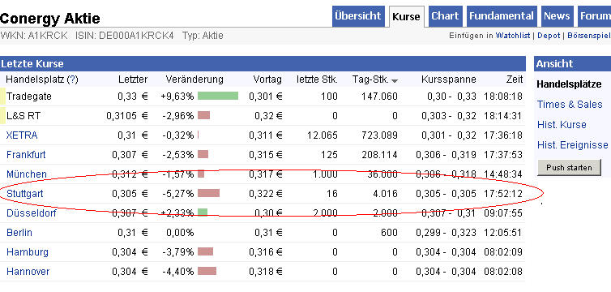The width and height of the screenshot is (611, 292).
Task: Open Times & Sales view
Action: 570,105
